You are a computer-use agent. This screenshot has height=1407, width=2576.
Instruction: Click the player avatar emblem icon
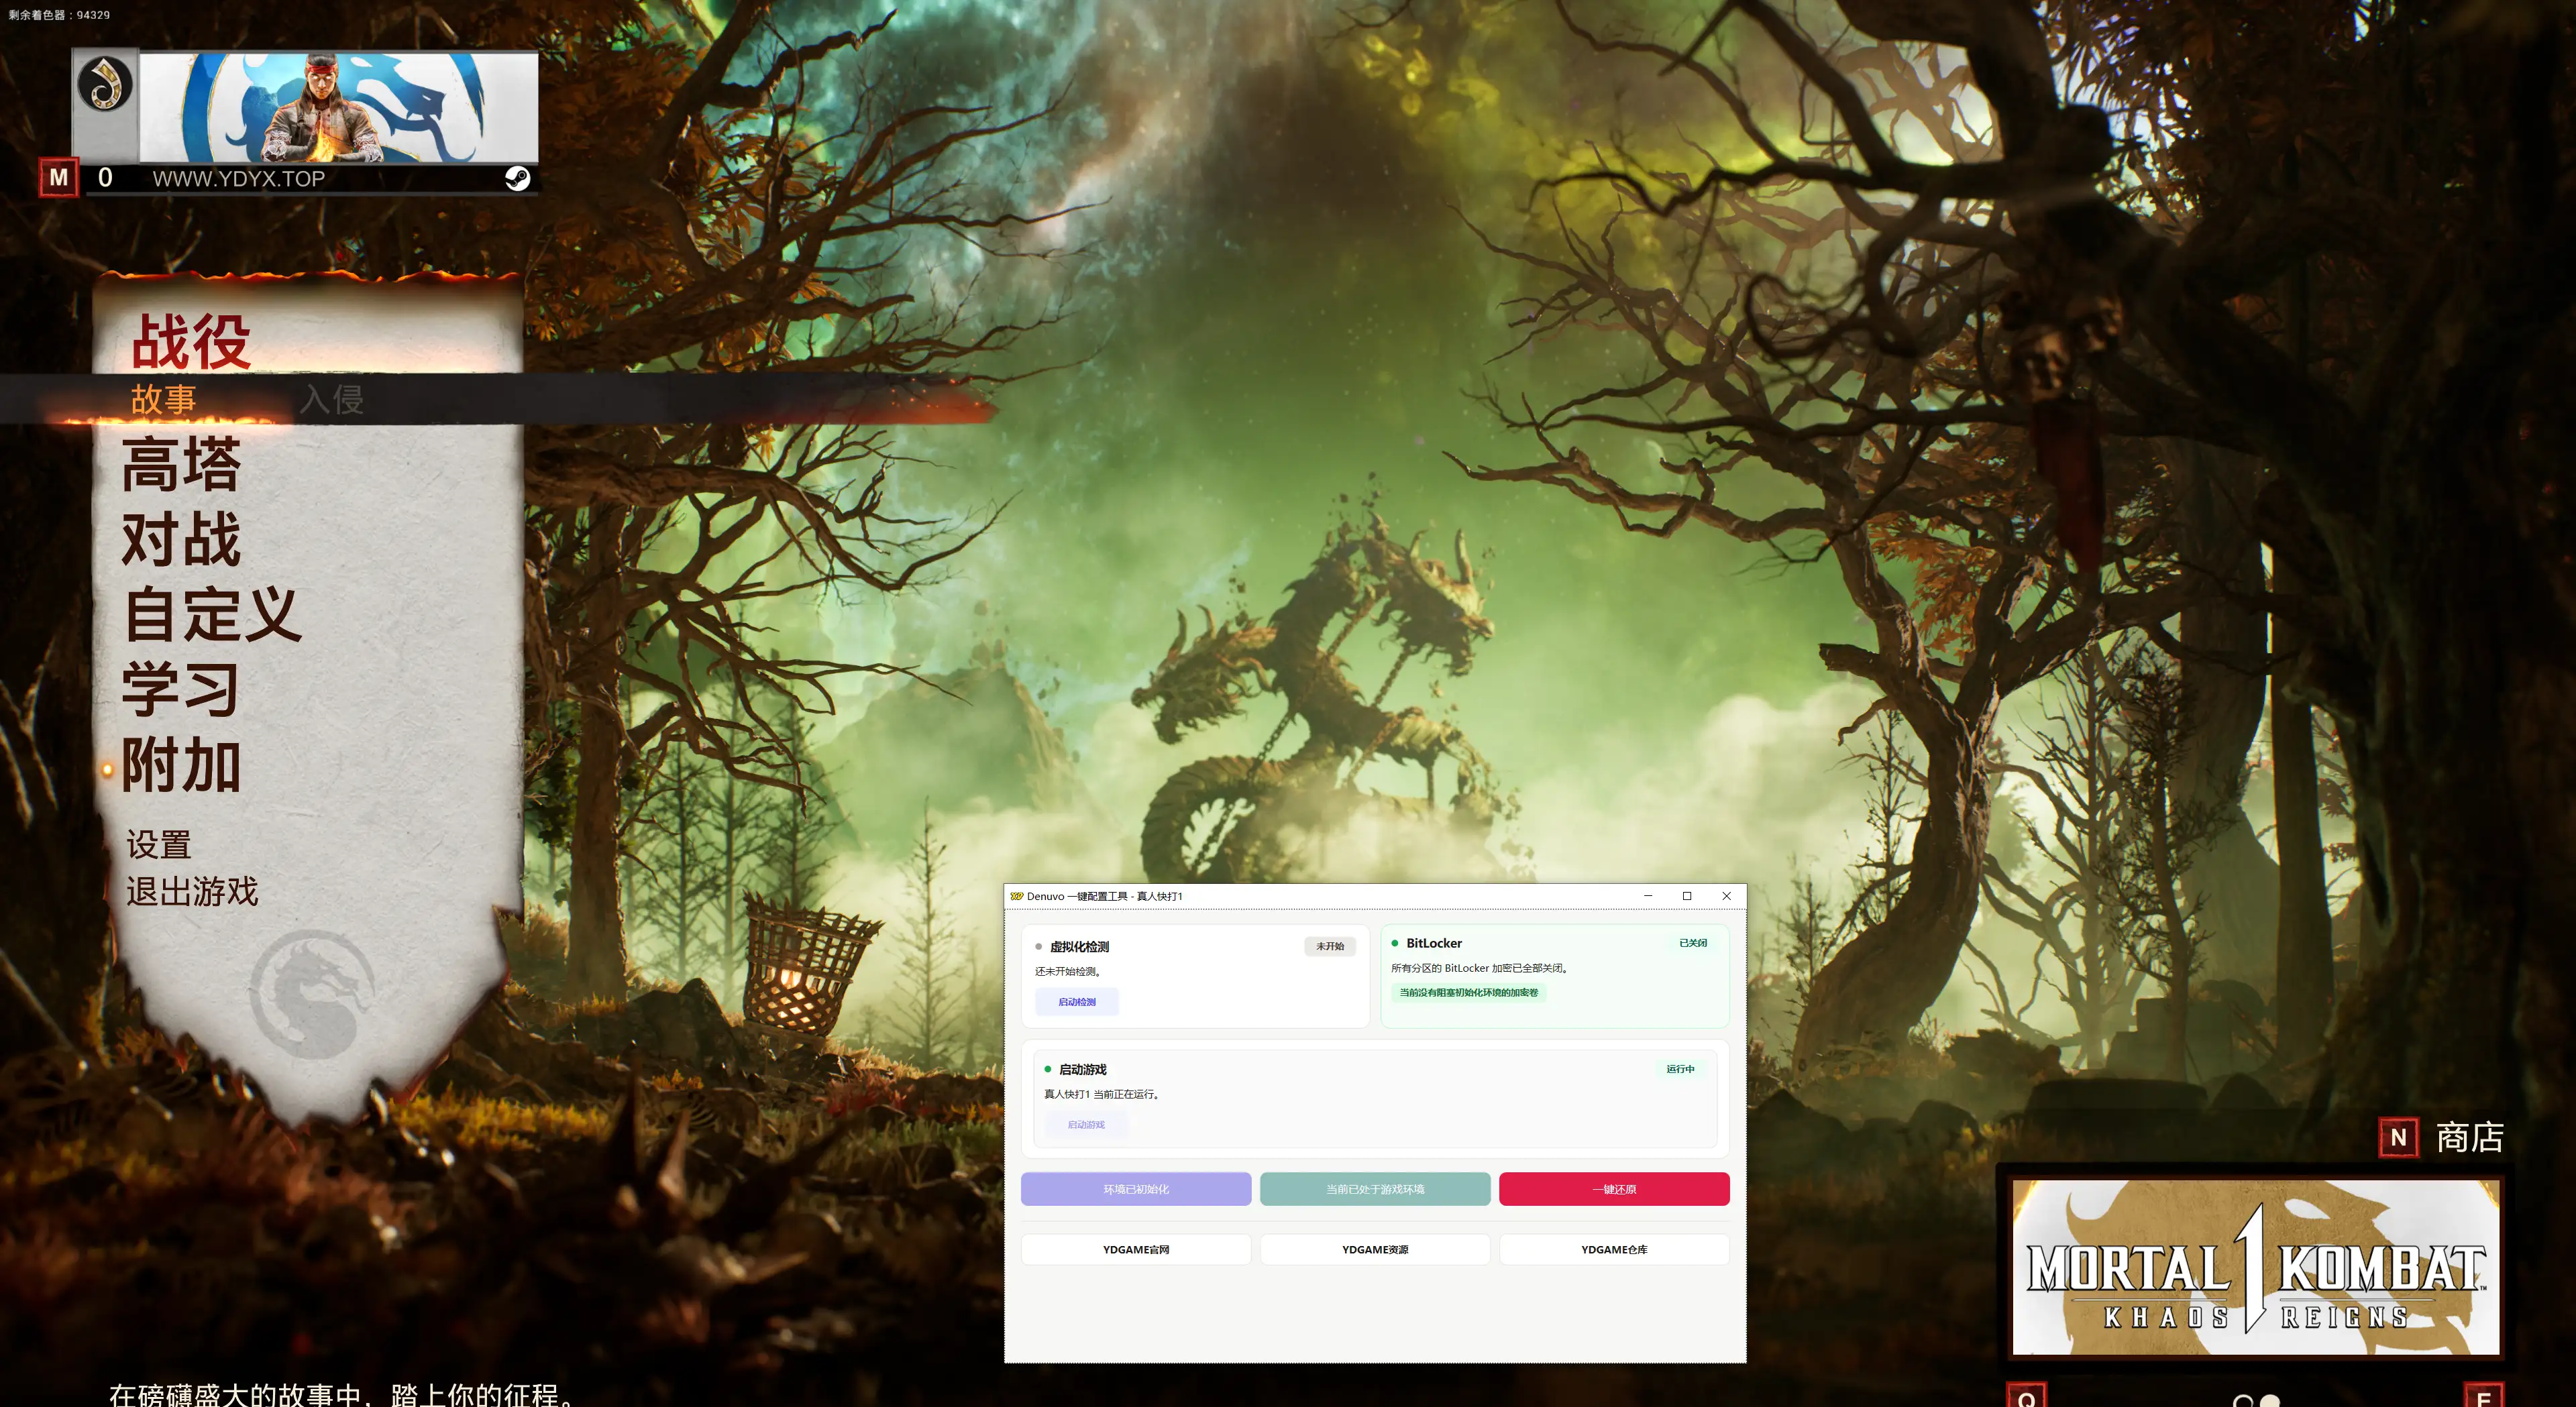[105, 84]
